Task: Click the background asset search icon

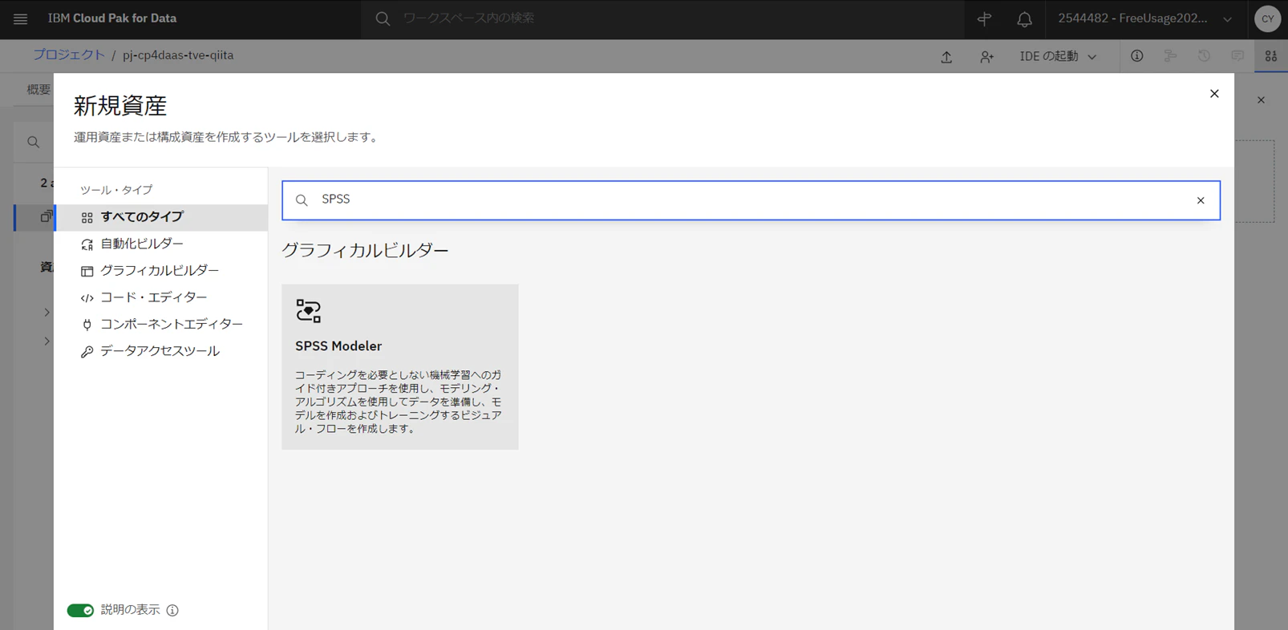Action: coord(33,143)
